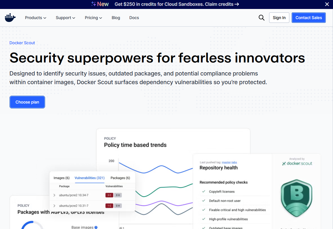Image resolution: width=333 pixels, height=229 pixels.
Task: Claim credits via the banner link
Action: pyautogui.click(x=222, y=4)
